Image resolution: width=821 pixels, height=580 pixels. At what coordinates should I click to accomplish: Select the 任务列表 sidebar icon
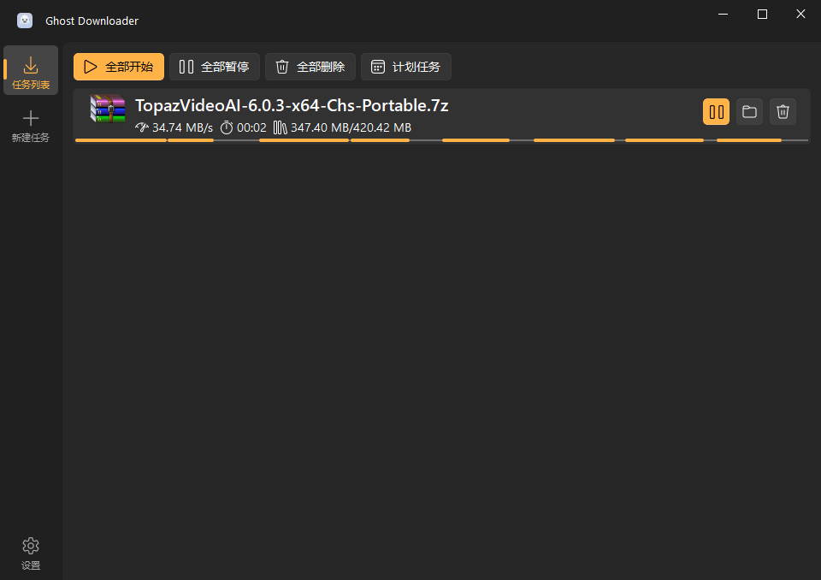tap(31, 70)
